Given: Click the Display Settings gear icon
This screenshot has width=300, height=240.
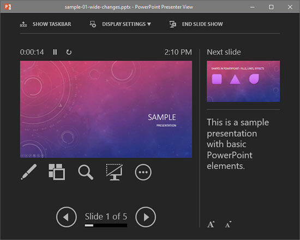Looking at the screenshot, I should 93,24.
